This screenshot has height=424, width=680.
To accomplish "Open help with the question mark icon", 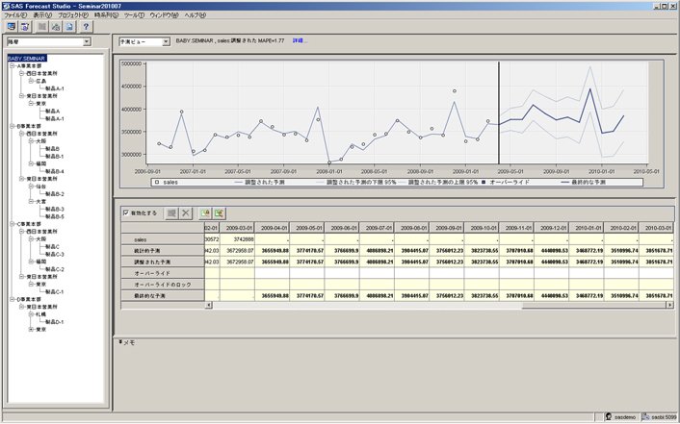I will pyautogui.click(x=86, y=27).
